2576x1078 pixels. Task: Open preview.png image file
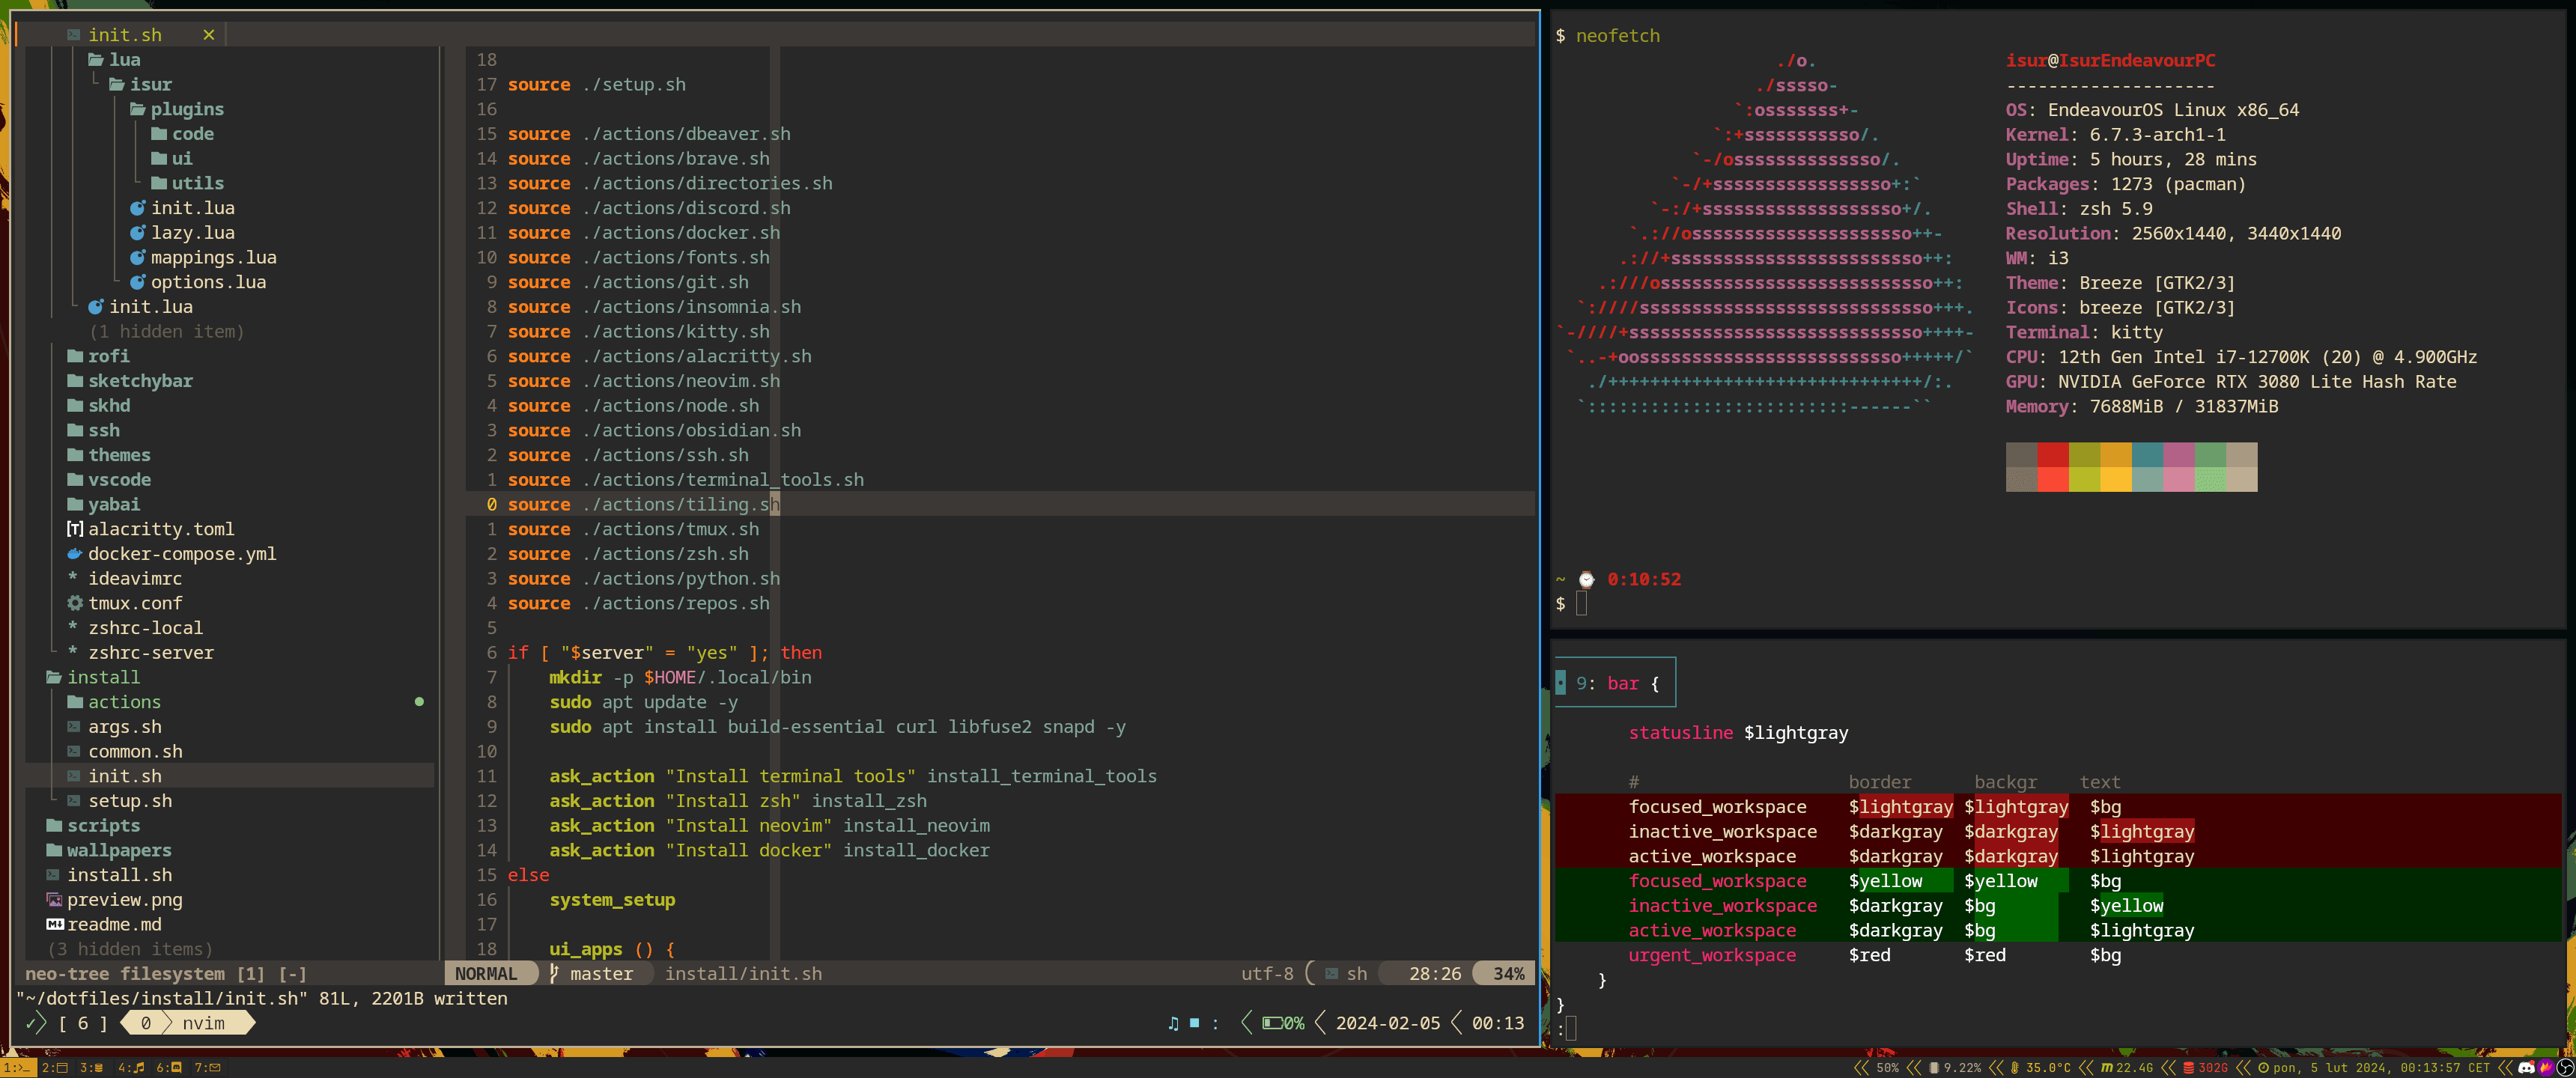(x=124, y=900)
